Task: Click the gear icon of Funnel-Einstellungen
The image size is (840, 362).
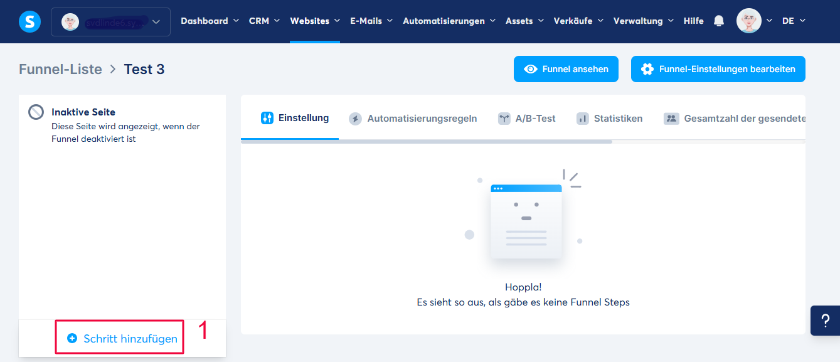Action: (647, 69)
